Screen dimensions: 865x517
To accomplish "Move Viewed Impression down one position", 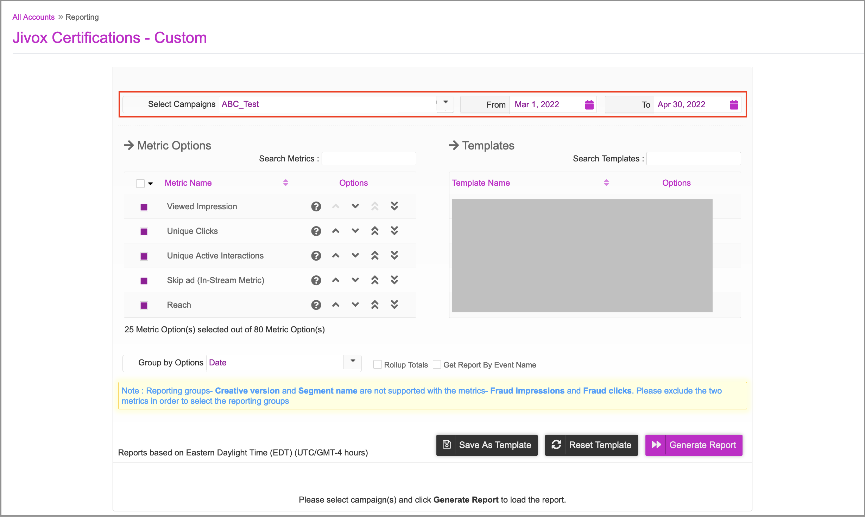I will click(x=355, y=206).
